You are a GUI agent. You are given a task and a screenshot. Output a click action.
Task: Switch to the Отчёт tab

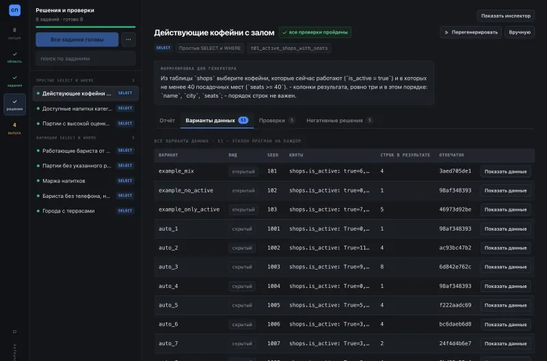pyautogui.click(x=167, y=121)
